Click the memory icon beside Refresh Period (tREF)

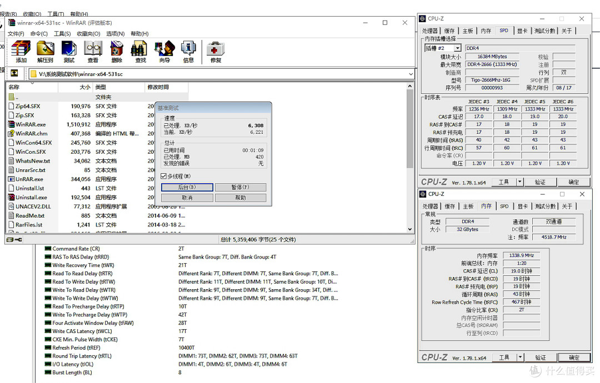[48, 347]
